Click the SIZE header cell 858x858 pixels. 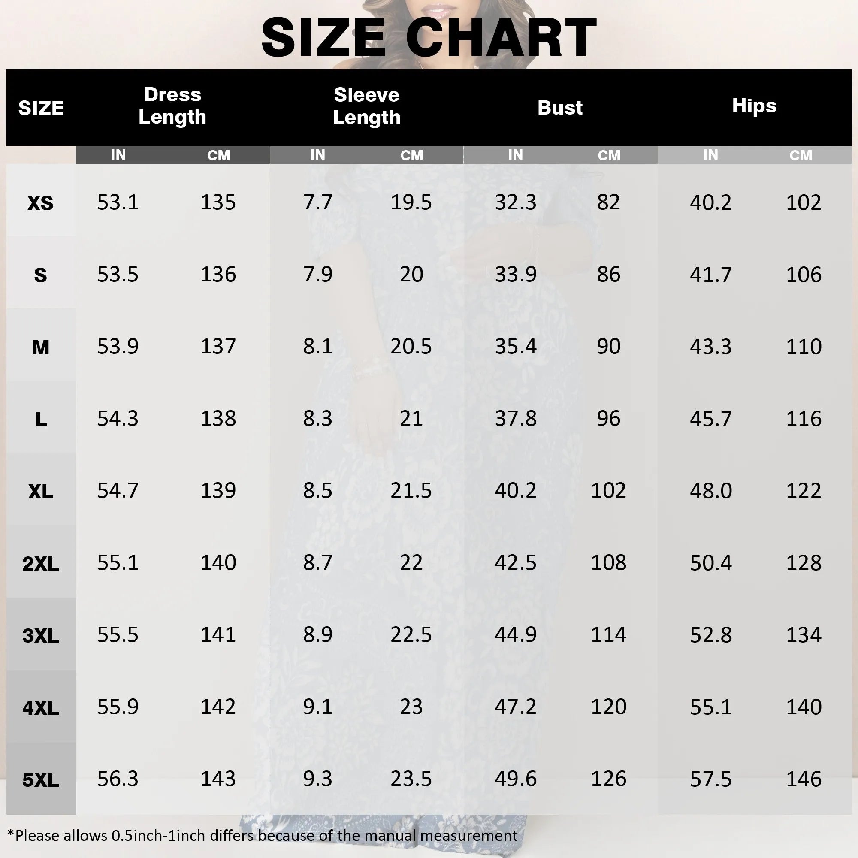tap(41, 108)
